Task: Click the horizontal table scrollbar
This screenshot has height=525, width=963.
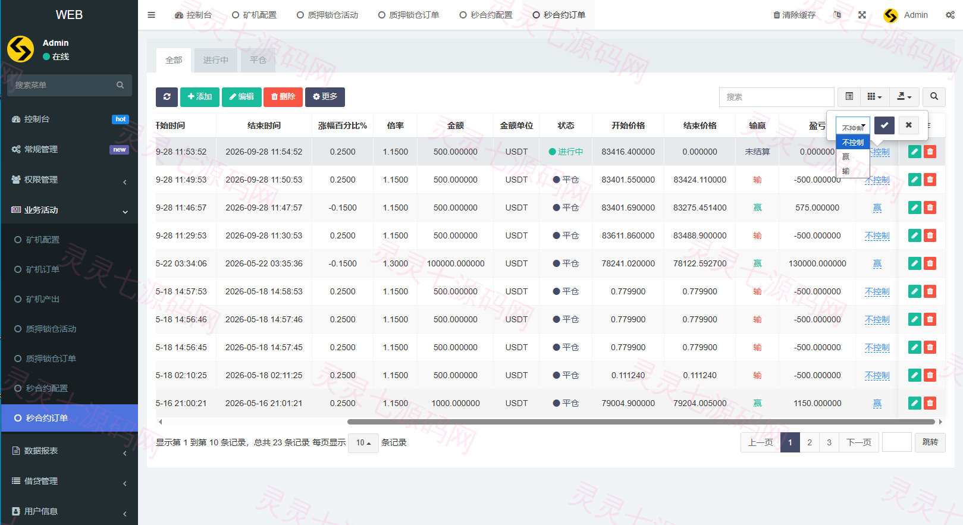Action: click(x=641, y=422)
